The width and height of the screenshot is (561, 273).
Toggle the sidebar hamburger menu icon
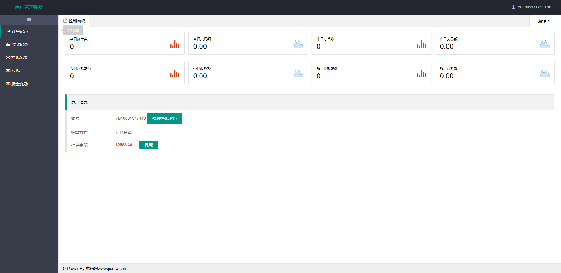tap(29, 20)
